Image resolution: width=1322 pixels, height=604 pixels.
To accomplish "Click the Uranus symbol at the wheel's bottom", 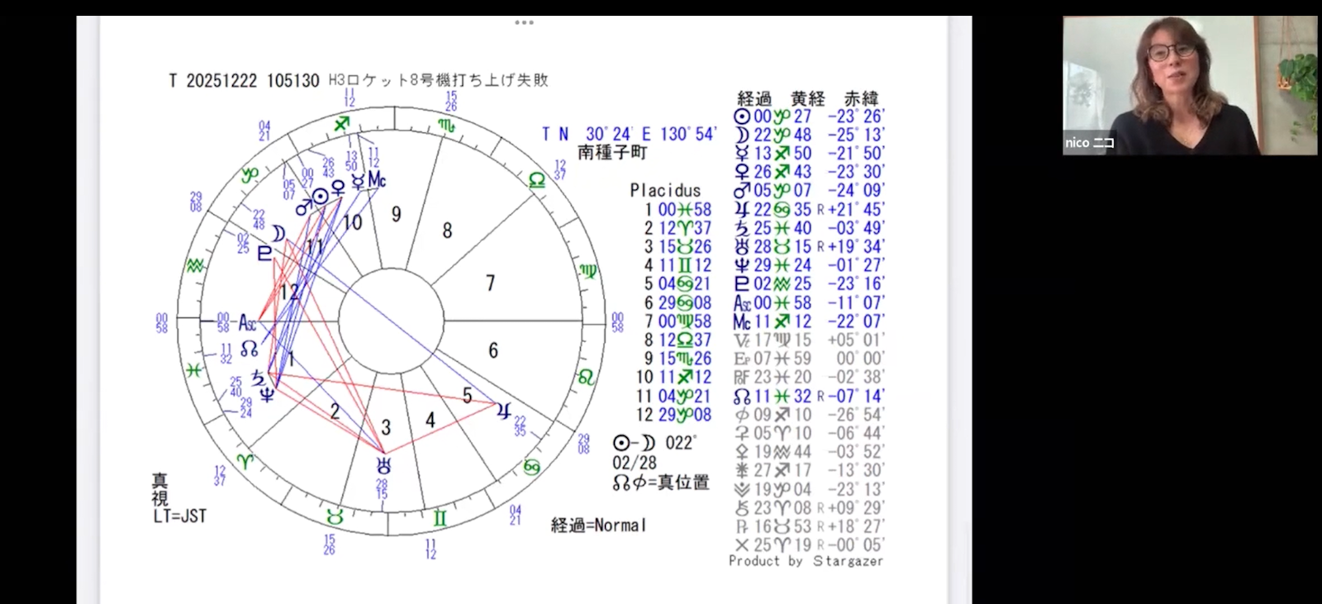I will coord(383,464).
